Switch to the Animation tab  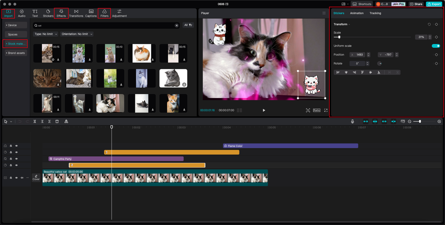coord(357,13)
